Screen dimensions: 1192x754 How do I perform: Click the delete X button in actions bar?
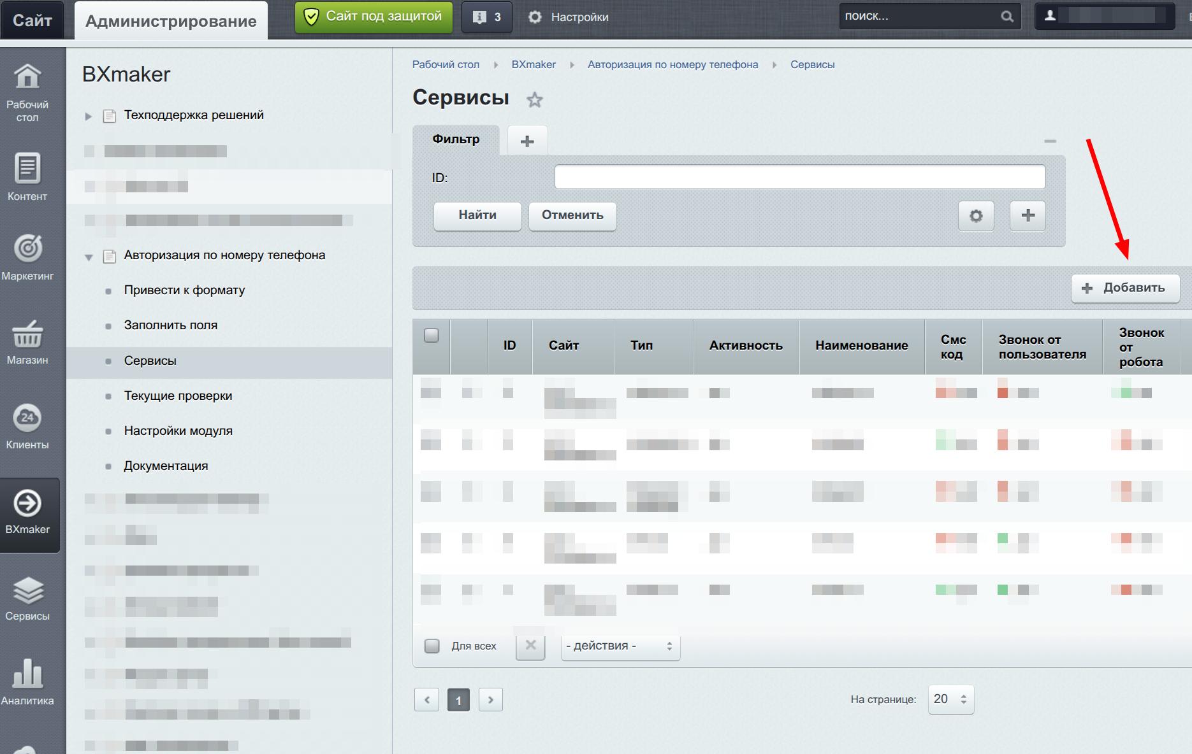point(530,646)
